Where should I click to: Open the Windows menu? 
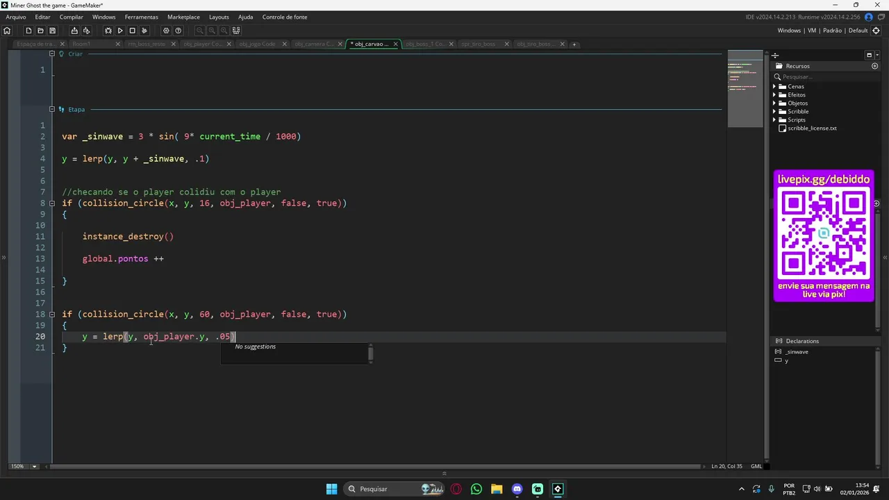click(104, 17)
